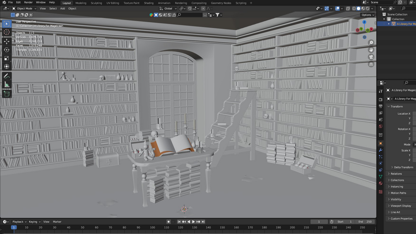This screenshot has height=234, width=416.
Task: Open the Geometry Nodes workspace tab
Action: point(221,3)
